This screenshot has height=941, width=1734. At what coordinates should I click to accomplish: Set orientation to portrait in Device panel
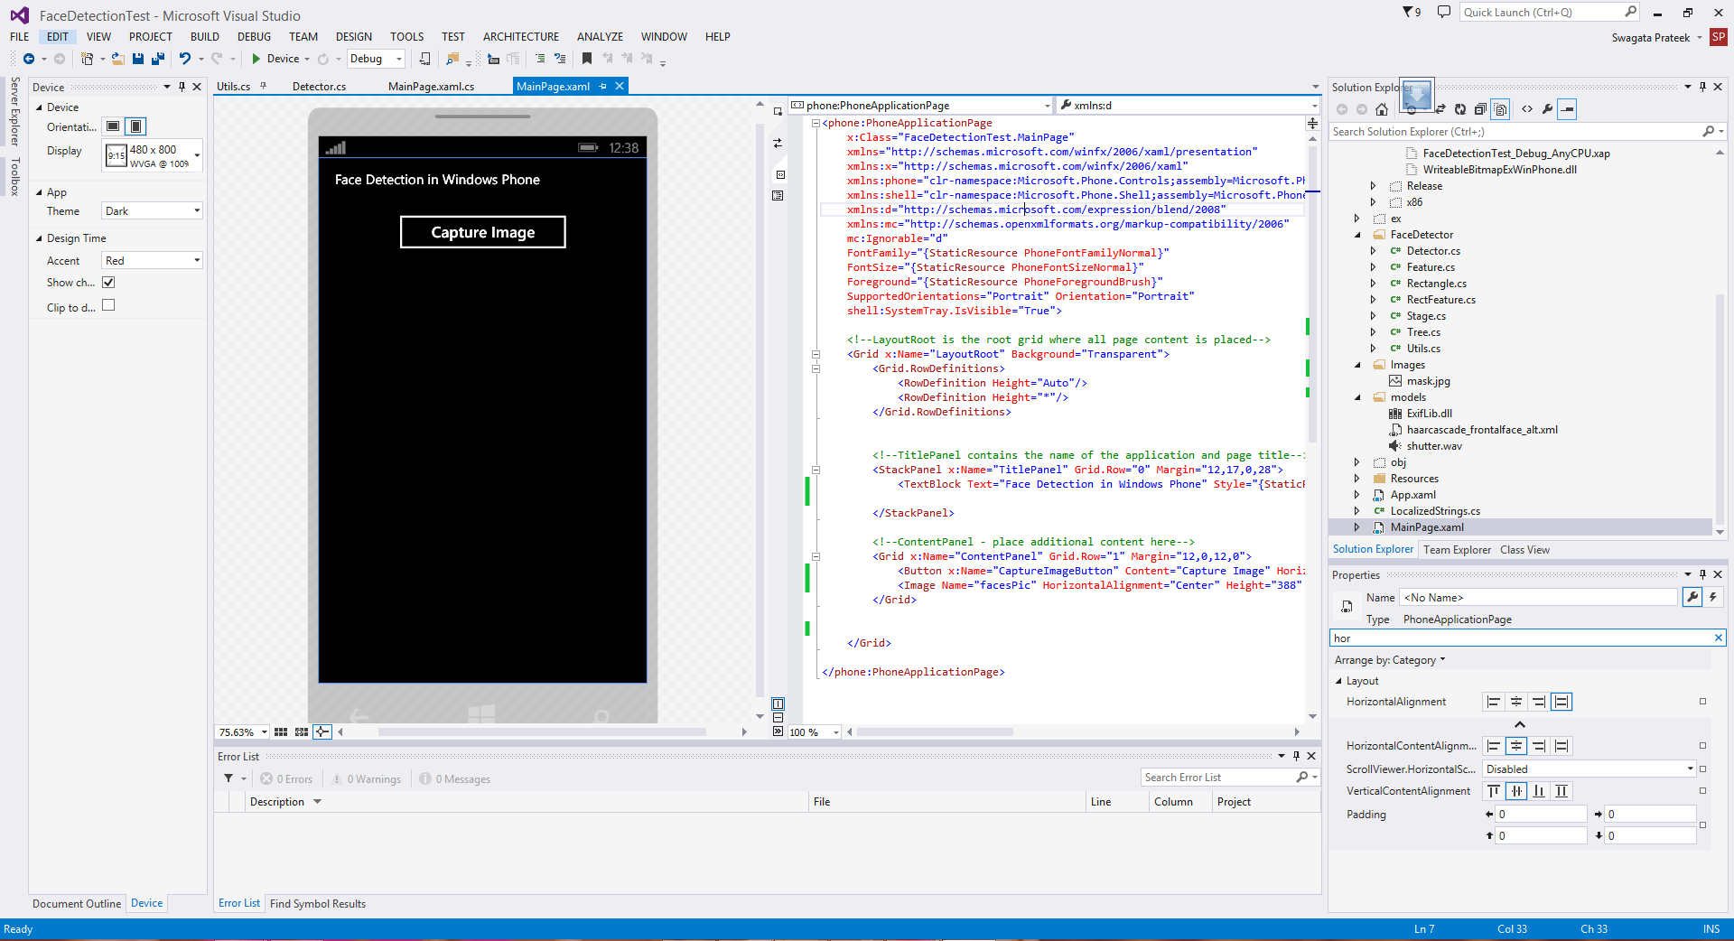click(x=135, y=126)
